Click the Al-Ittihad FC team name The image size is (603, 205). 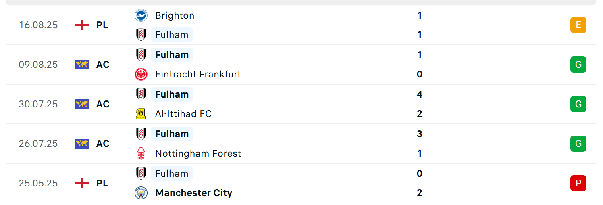point(183,114)
